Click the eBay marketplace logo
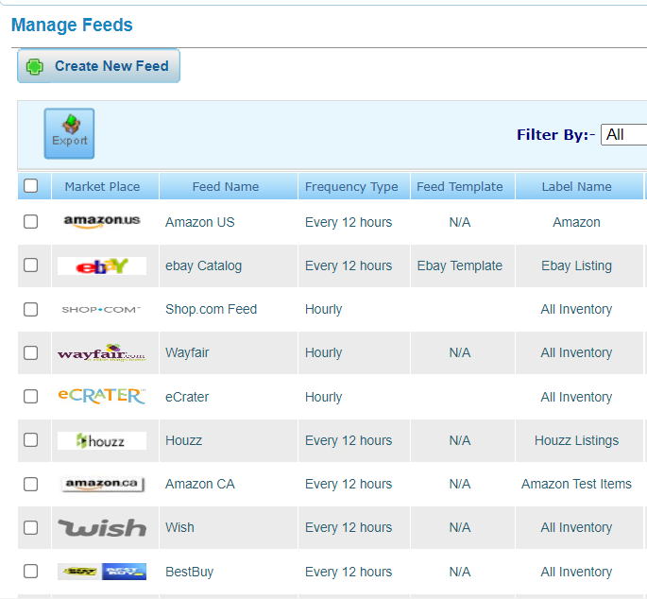The image size is (647, 599). (x=102, y=265)
